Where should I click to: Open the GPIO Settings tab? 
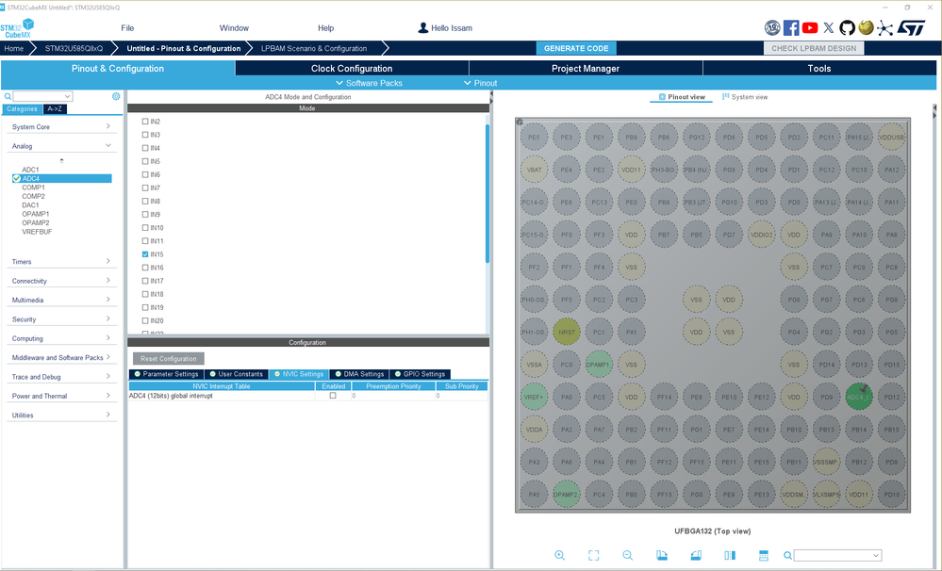click(420, 374)
